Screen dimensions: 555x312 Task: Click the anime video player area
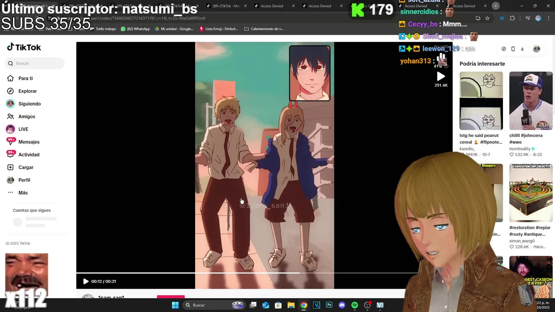pos(264,165)
